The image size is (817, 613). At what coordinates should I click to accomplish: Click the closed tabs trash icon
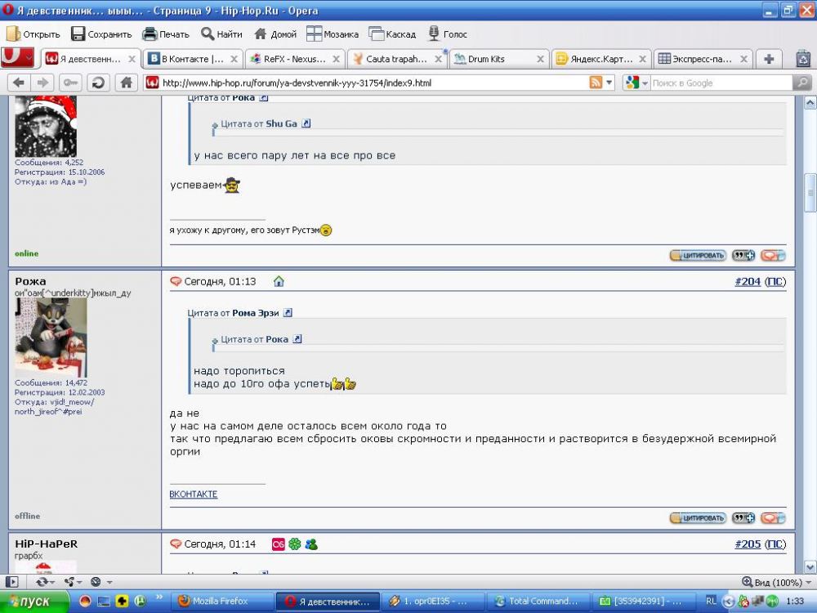click(x=802, y=59)
